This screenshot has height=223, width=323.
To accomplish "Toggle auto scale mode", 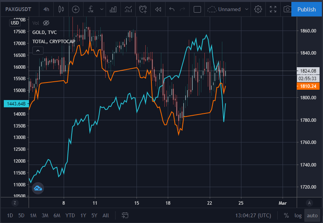I will point(312,216).
